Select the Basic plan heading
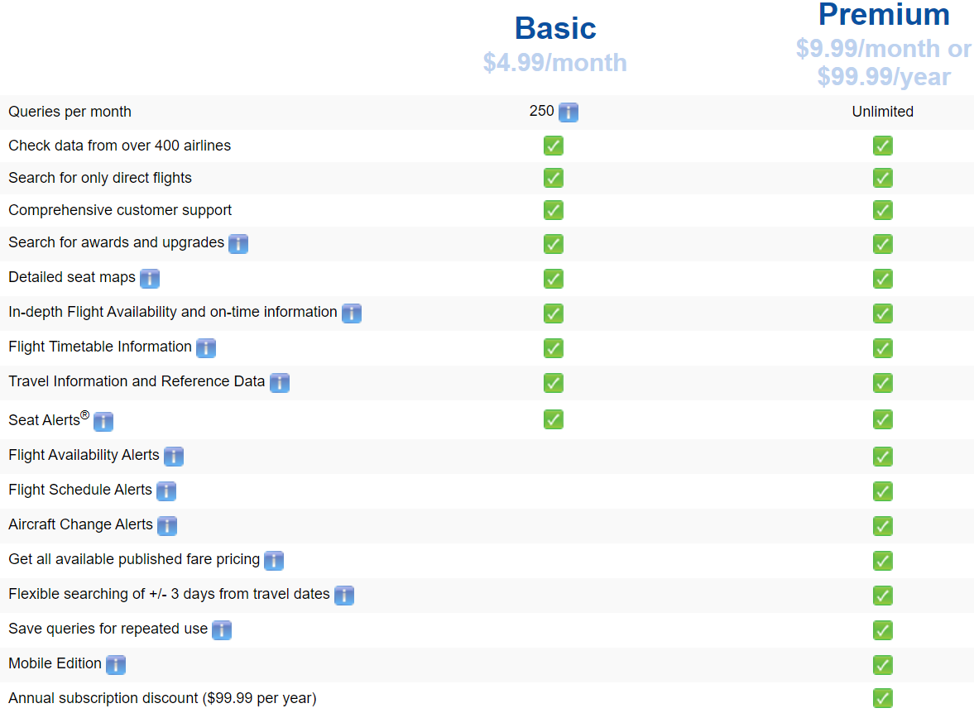Viewport: 974px width, 713px height. coord(555,28)
